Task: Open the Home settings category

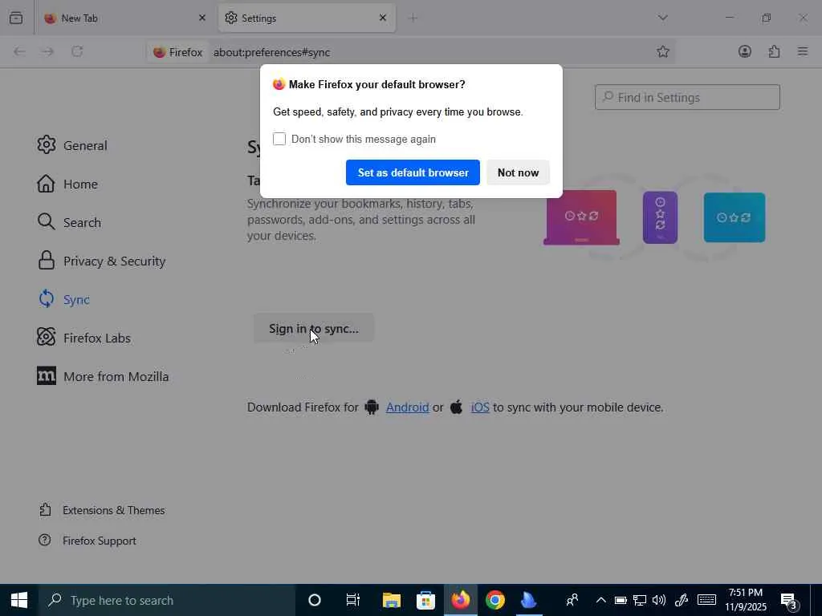Action: [x=67, y=184]
